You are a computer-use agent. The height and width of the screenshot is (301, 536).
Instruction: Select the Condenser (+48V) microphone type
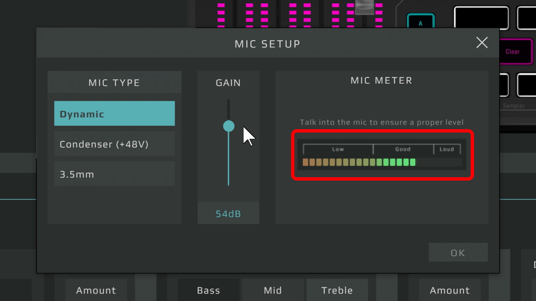tap(114, 143)
